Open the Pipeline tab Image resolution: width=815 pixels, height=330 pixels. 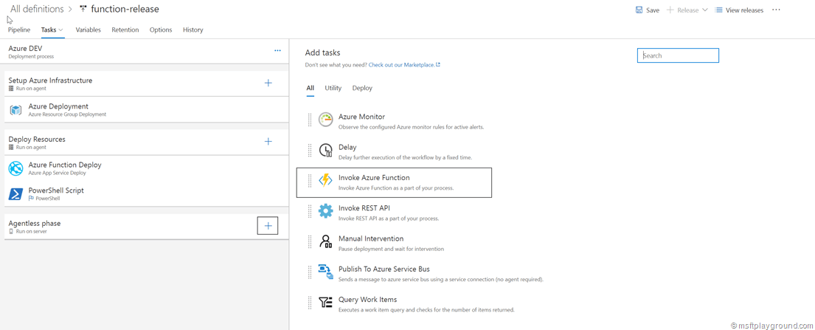point(19,30)
